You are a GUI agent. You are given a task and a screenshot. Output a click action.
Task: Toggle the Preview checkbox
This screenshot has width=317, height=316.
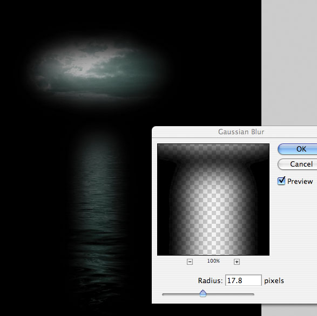pyautogui.click(x=281, y=181)
